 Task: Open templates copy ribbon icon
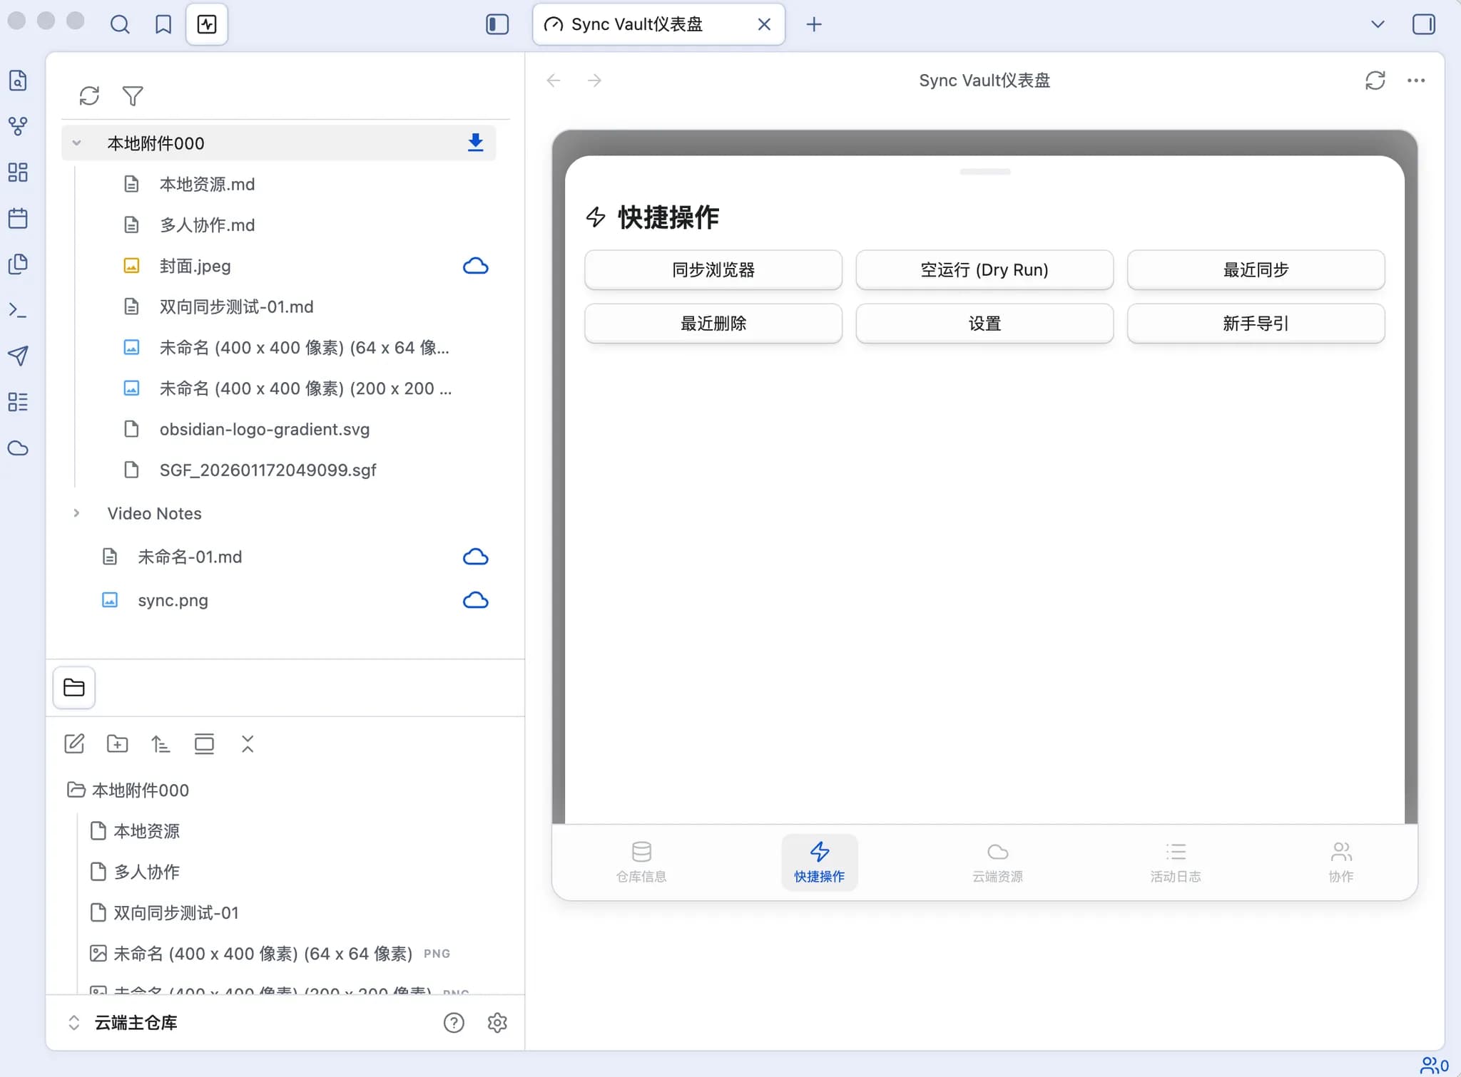[x=18, y=264]
